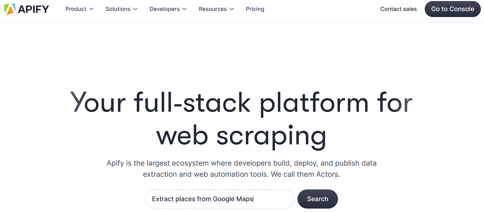Expand the Product chevron arrow
This screenshot has width=484, height=212.
coord(91,9)
